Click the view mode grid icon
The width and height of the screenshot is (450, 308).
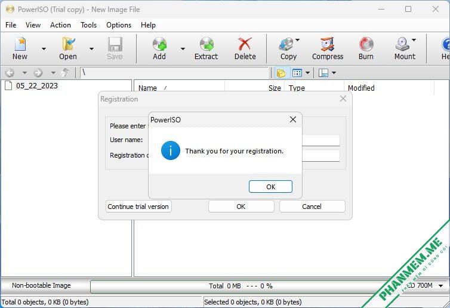click(297, 73)
